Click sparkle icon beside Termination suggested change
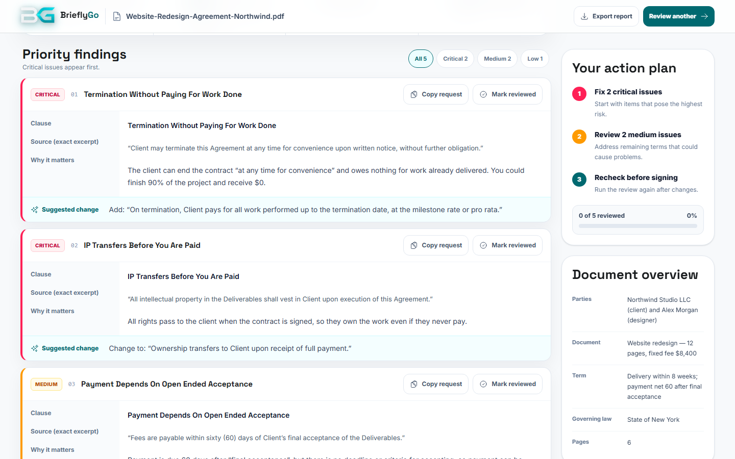 coord(35,210)
